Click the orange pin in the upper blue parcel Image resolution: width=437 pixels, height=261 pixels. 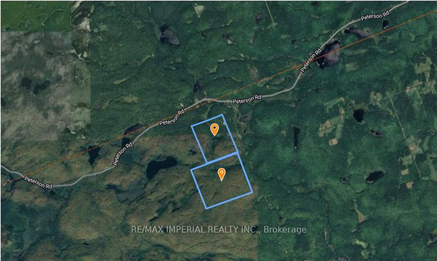tap(214, 130)
